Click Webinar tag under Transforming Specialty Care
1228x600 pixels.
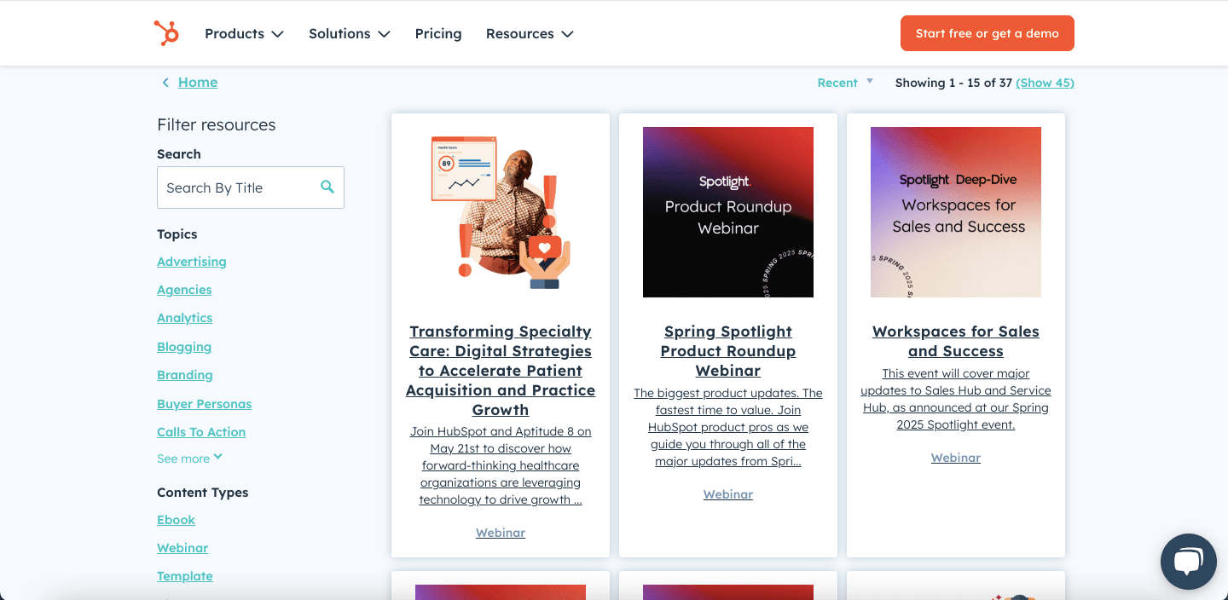pyautogui.click(x=501, y=533)
